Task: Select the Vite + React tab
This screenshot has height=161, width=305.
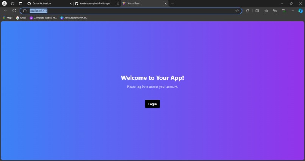Action: pos(145,3)
